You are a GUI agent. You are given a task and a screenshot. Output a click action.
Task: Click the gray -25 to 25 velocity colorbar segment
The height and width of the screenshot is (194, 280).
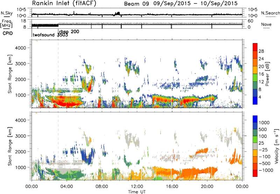pyautogui.click(x=255, y=146)
